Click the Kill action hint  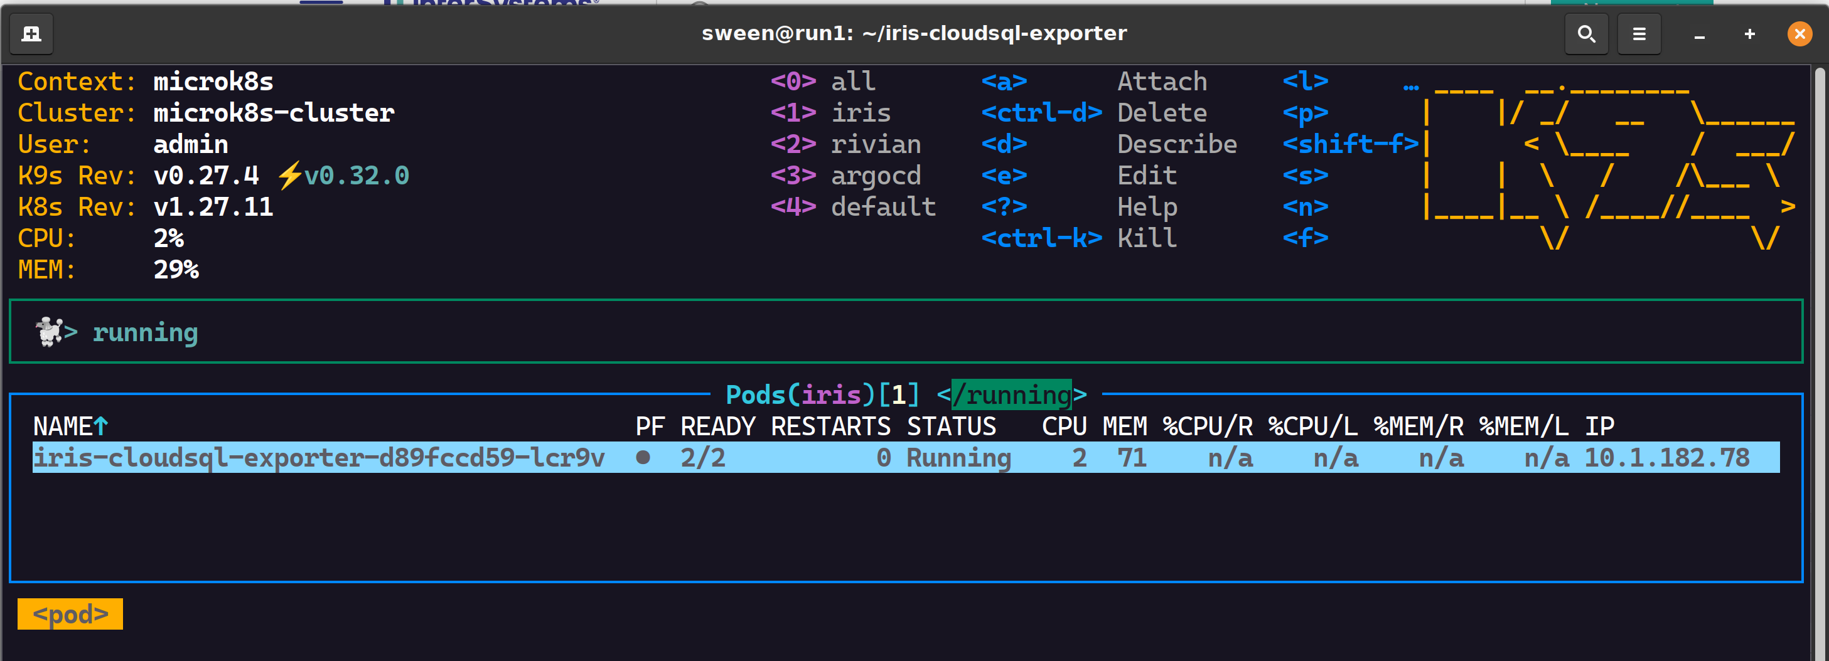tap(1146, 238)
